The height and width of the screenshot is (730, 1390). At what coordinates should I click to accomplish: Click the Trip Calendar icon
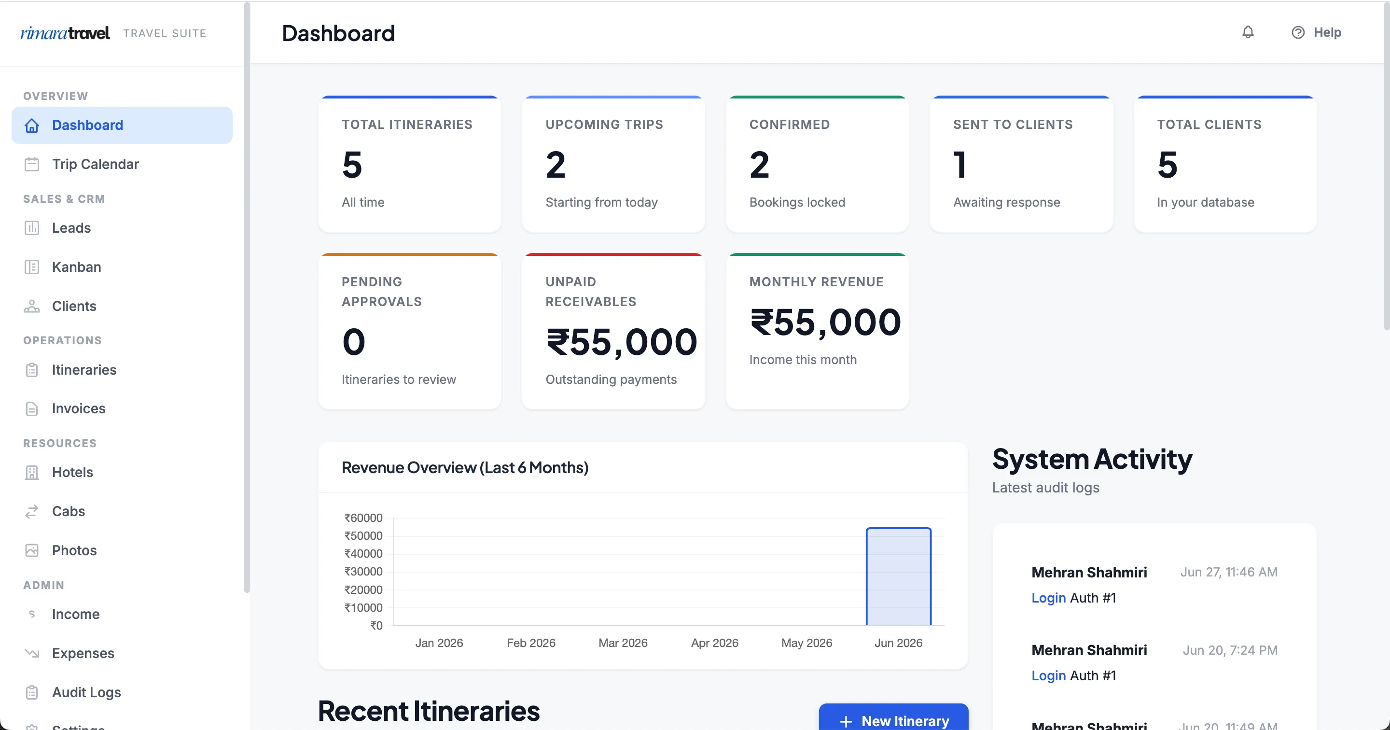[32, 164]
